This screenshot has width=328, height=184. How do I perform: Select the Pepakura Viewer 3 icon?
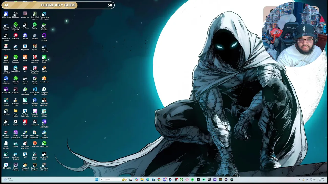[x=44, y=27]
